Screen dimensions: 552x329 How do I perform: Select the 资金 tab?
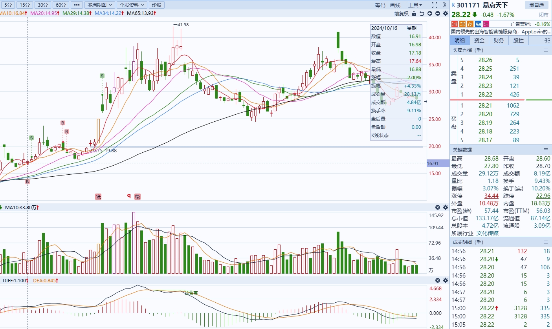[x=479, y=40]
